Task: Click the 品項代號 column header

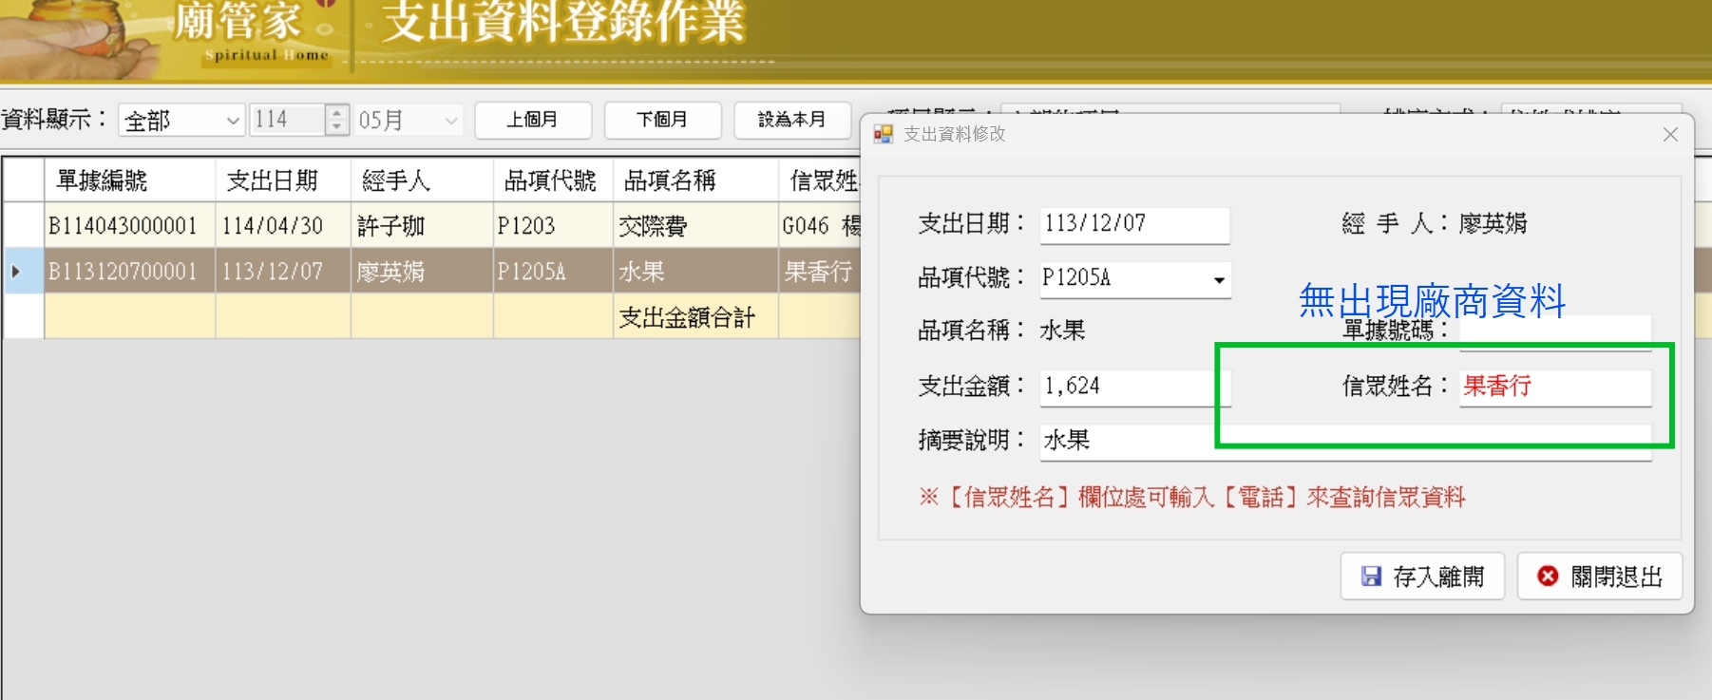Action: click(x=553, y=180)
